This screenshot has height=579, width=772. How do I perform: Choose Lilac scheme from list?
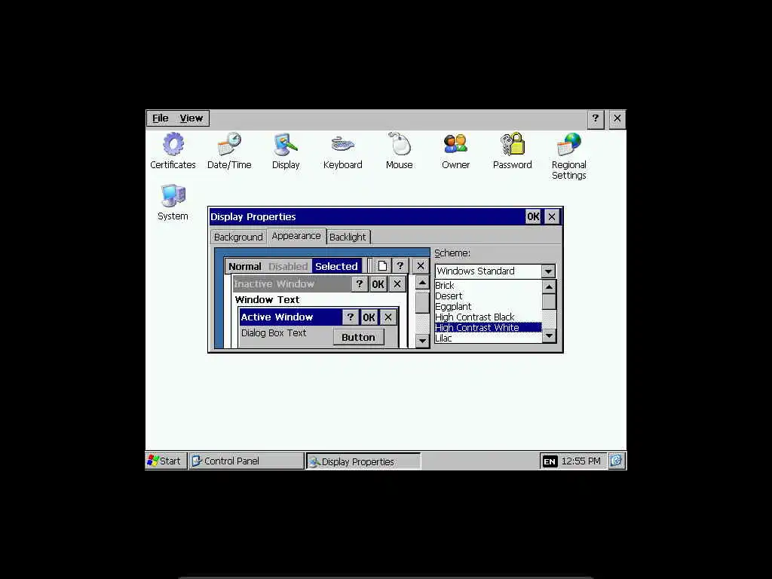[488, 339]
